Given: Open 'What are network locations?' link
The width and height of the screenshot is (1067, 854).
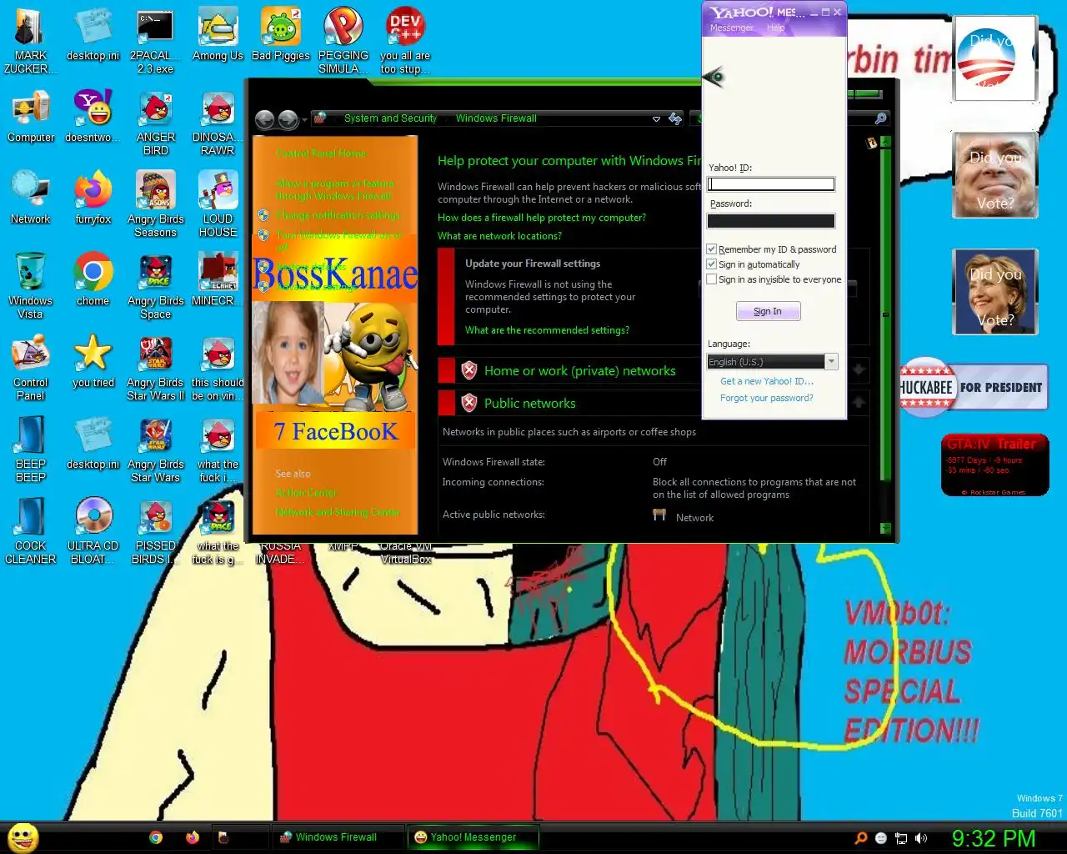Looking at the screenshot, I should coord(499,236).
